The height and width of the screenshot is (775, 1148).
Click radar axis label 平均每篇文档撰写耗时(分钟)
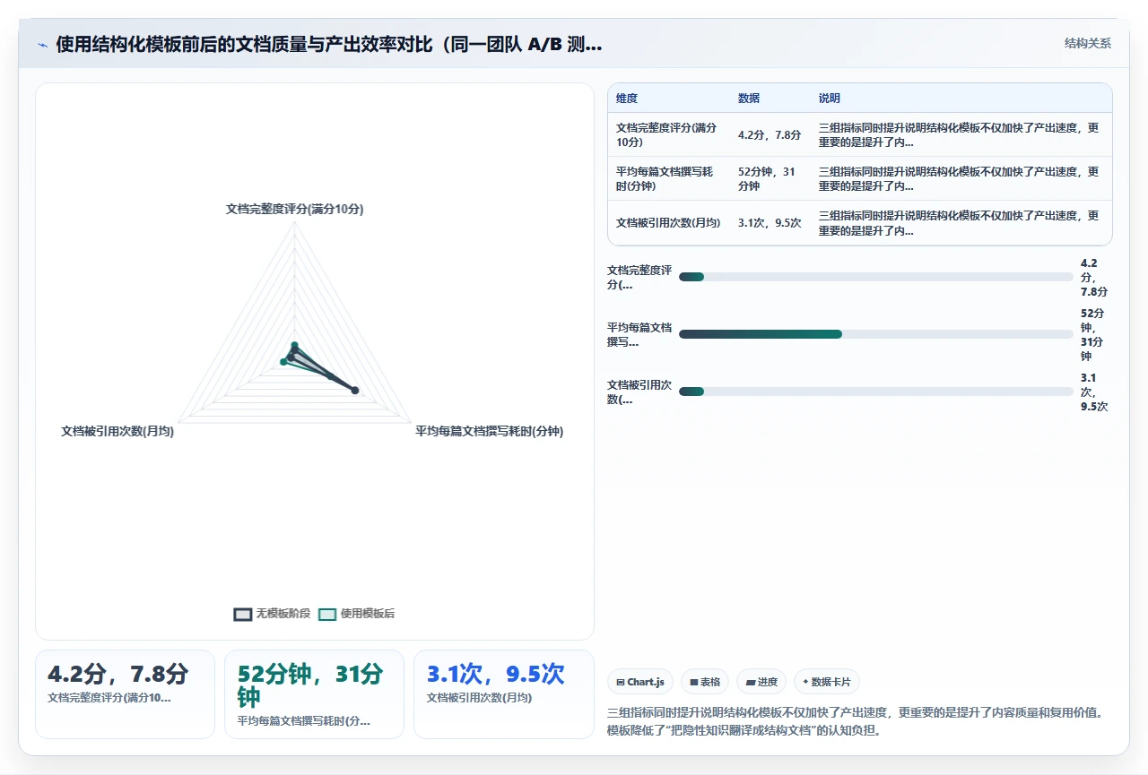pos(490,431)
